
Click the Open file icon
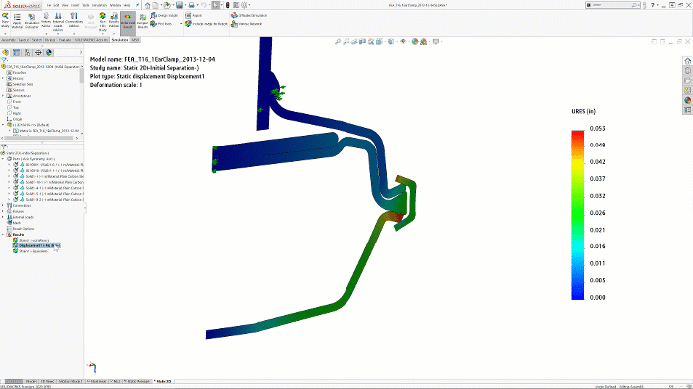[x=167, y=5]
